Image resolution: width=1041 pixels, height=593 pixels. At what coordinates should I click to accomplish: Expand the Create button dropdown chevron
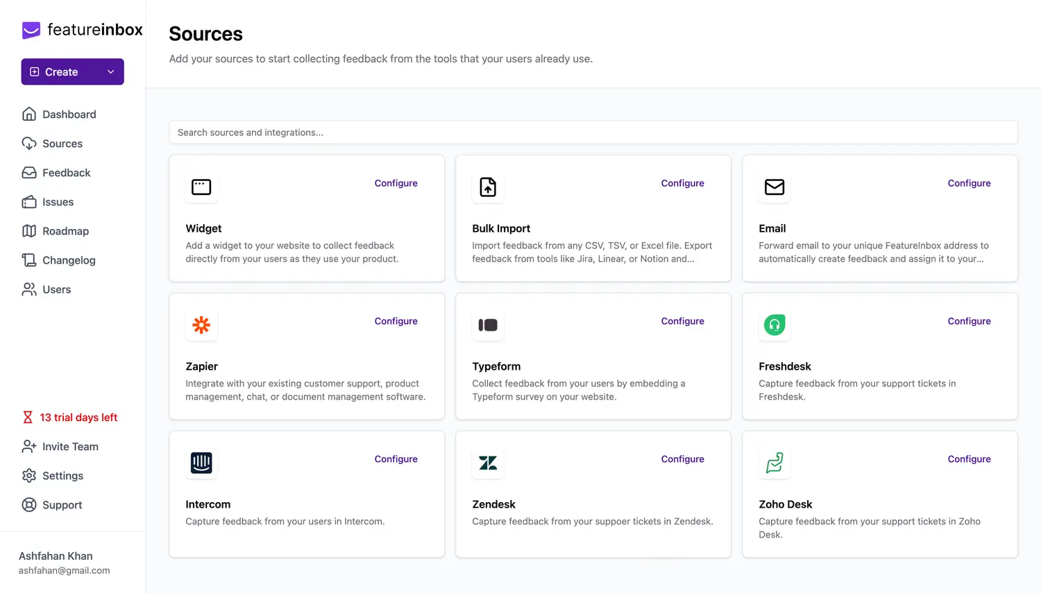(x=110, y=72)
